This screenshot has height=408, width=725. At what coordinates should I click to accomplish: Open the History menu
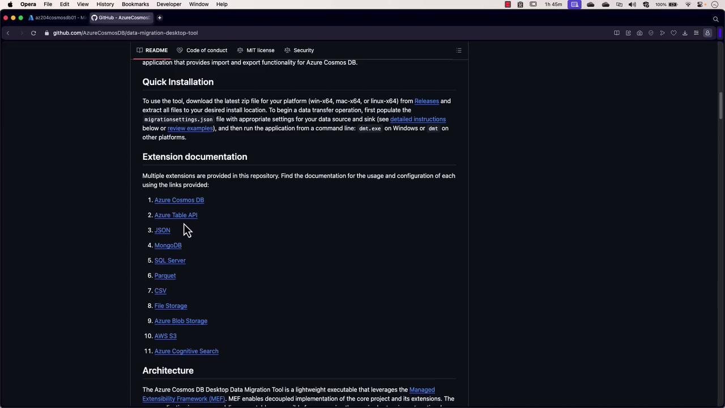tap(105, 4)
